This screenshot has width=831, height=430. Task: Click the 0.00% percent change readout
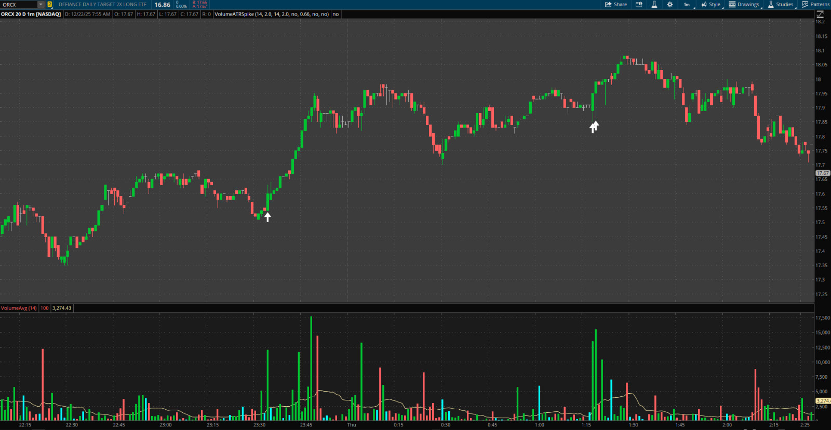[181, 6]
